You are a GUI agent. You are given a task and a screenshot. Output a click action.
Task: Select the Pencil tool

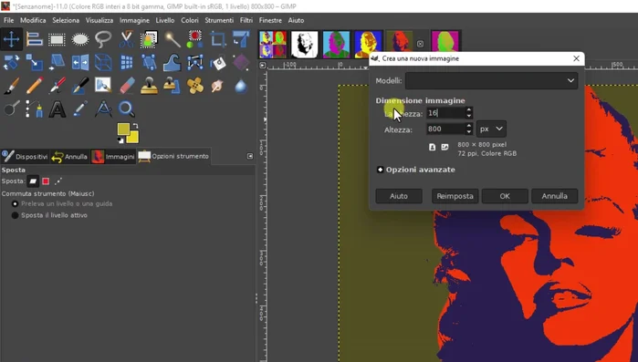(x=34, y=86)
